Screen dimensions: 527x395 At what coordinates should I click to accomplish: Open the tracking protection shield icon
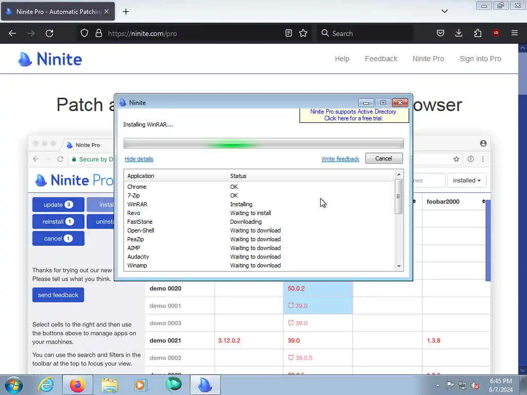[x=84, y=33]
